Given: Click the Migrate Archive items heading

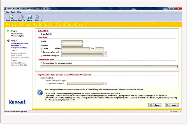Looking at the screenshot, I should tap(64, 75).
